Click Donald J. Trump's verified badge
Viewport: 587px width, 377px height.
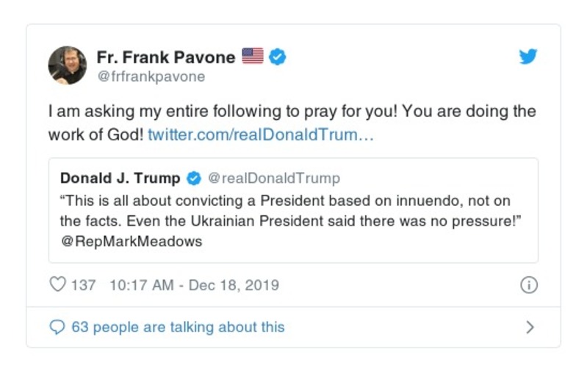[x=194, y=179]
